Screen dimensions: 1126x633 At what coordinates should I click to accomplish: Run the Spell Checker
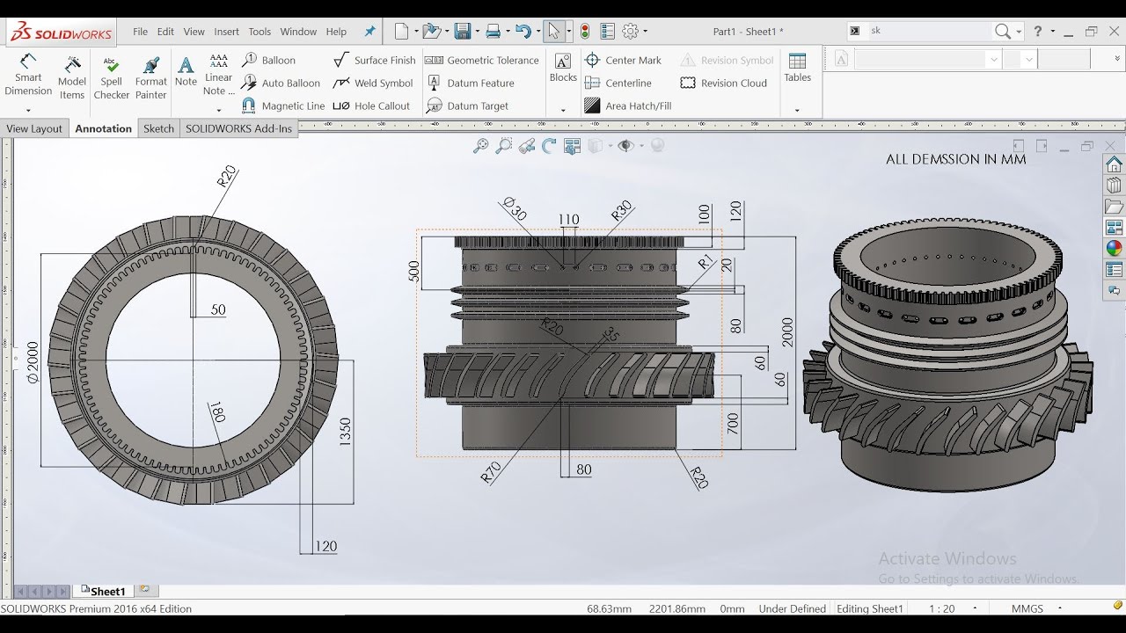112,77
